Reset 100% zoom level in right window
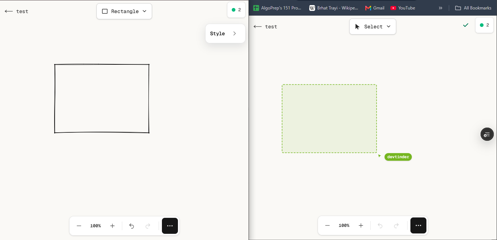 [344, 225]
